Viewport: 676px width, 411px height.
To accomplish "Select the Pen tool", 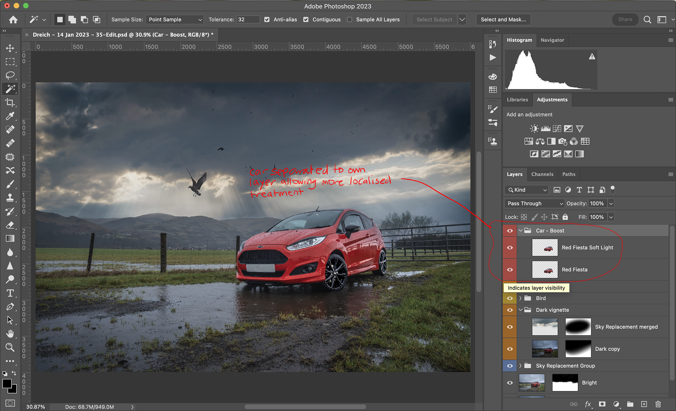I will click(x=10, y=306).
